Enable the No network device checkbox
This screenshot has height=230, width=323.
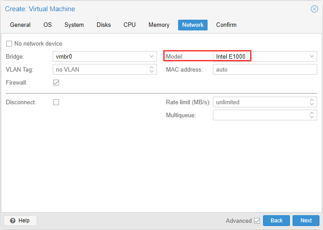(9, 44)
